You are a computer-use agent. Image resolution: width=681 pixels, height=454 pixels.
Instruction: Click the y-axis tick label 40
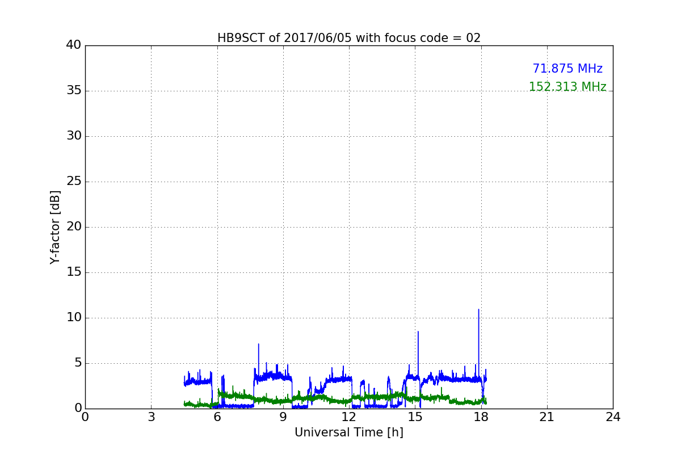74,45
